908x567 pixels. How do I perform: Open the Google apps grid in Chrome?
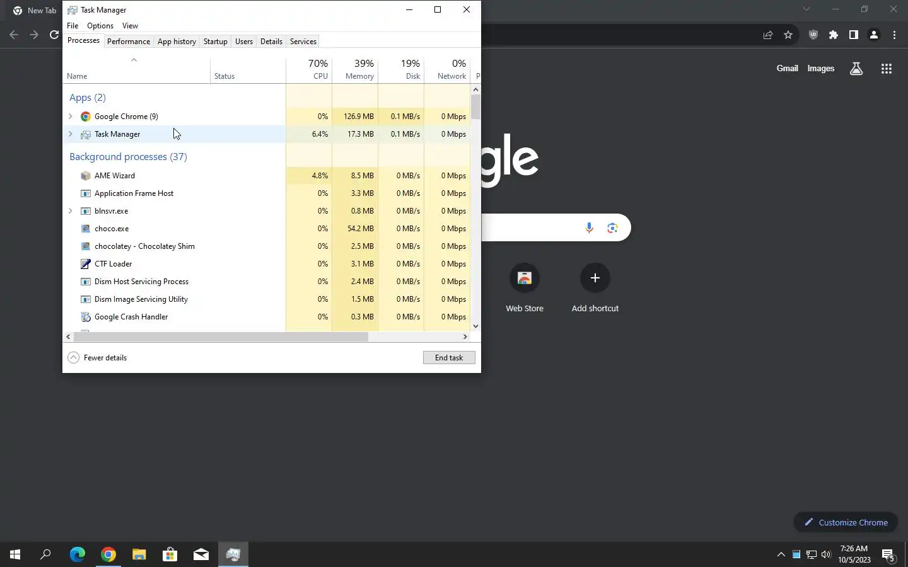click(886, 69)
